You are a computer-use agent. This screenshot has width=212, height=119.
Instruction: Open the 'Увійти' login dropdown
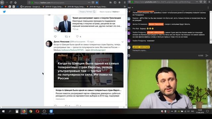(x=116, y=12)
